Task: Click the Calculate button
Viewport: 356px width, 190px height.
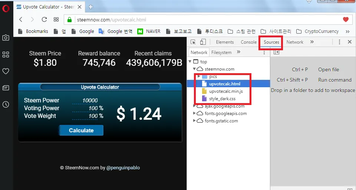Action: point(81,130)
